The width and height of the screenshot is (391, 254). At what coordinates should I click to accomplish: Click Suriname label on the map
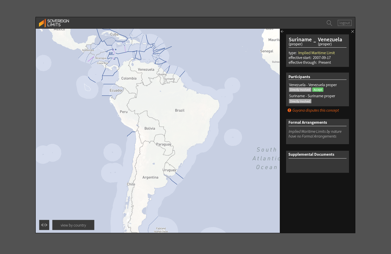pyautogui.click(x=169, y=79)
